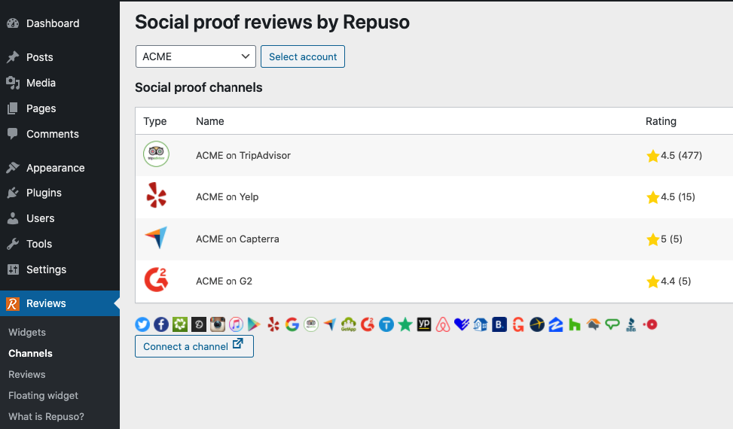The width and height of the screenshot is (733, 429).
Task: Click the blue Thumbtack T icon
Action: click(386, 324)
